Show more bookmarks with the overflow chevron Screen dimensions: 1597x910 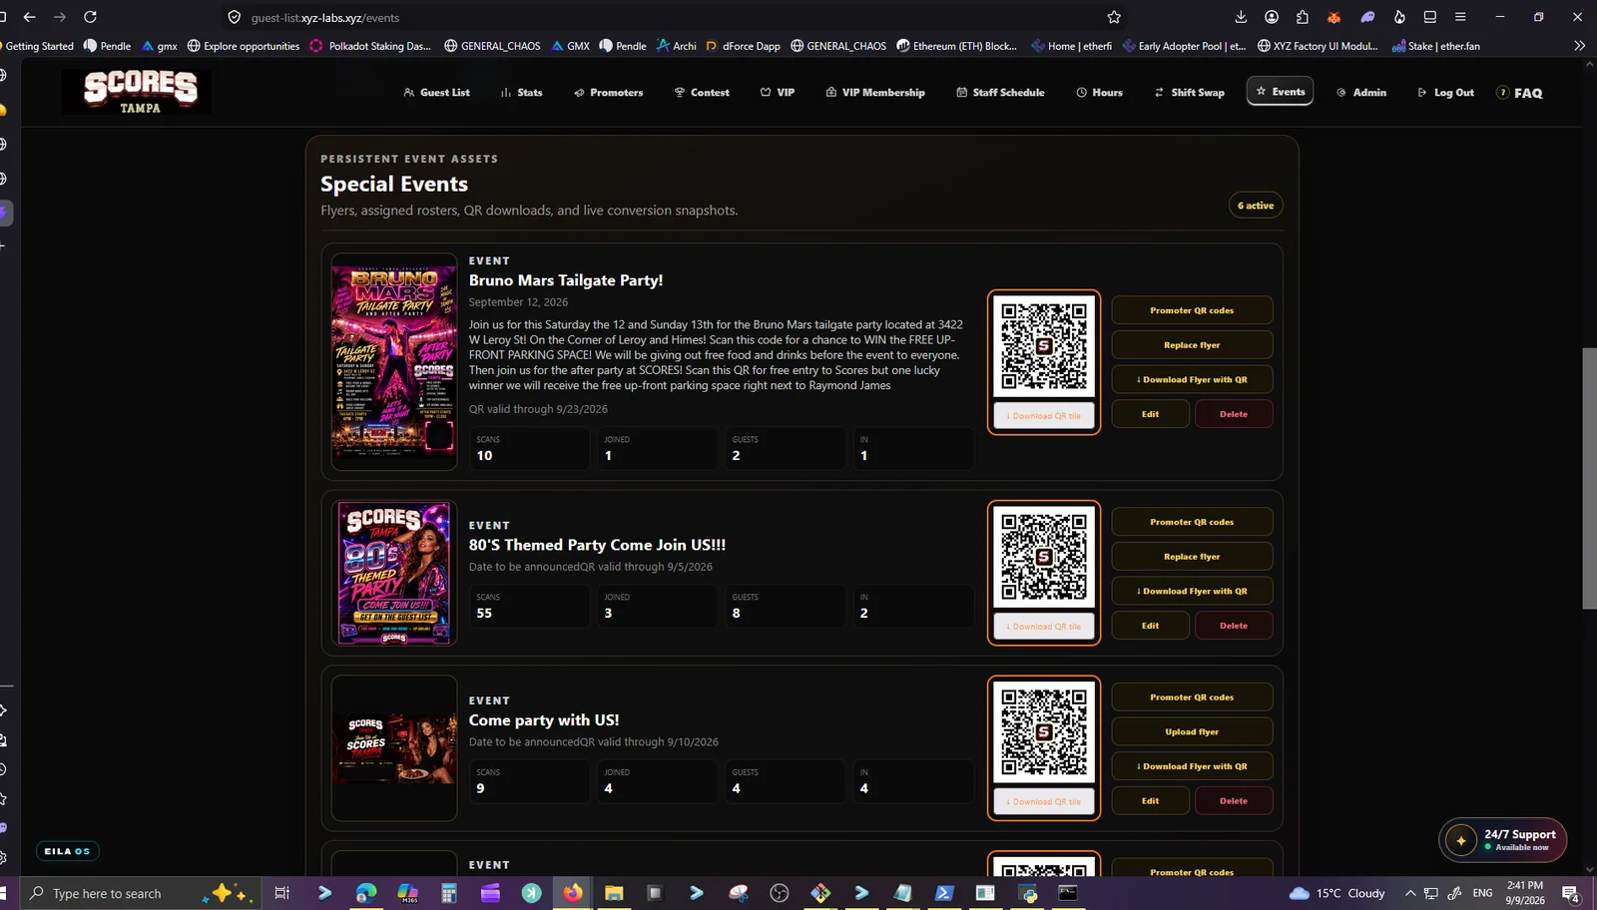1579,46
